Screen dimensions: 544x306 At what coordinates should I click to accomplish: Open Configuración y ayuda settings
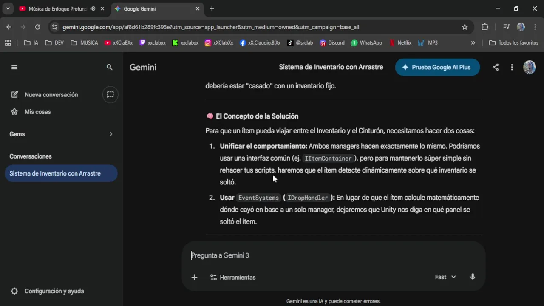[x=54, y=291]
